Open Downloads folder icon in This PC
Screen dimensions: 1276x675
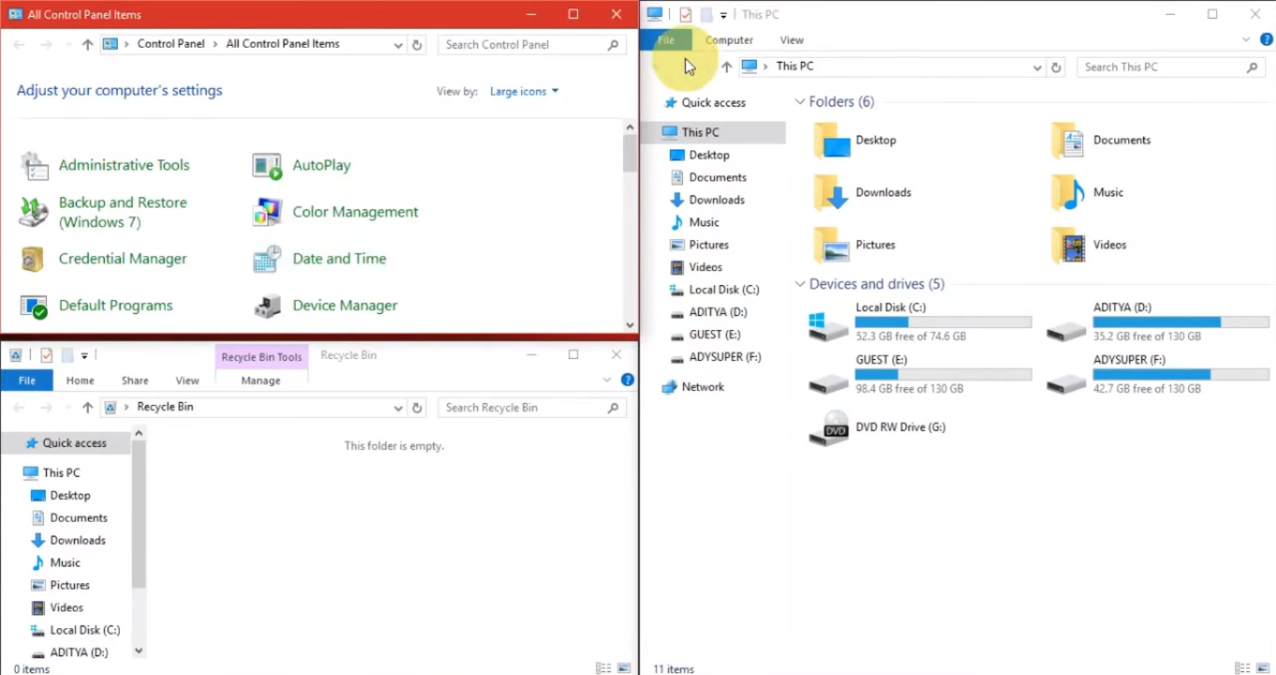pyautogui.click(x=831, y=193)
